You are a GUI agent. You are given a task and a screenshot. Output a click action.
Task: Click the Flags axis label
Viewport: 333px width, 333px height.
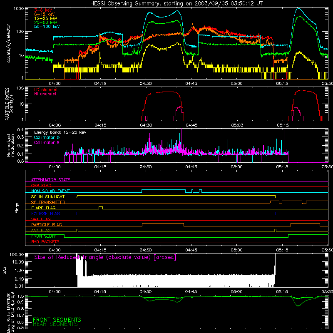pyautogui.click(x=17, y=208)
